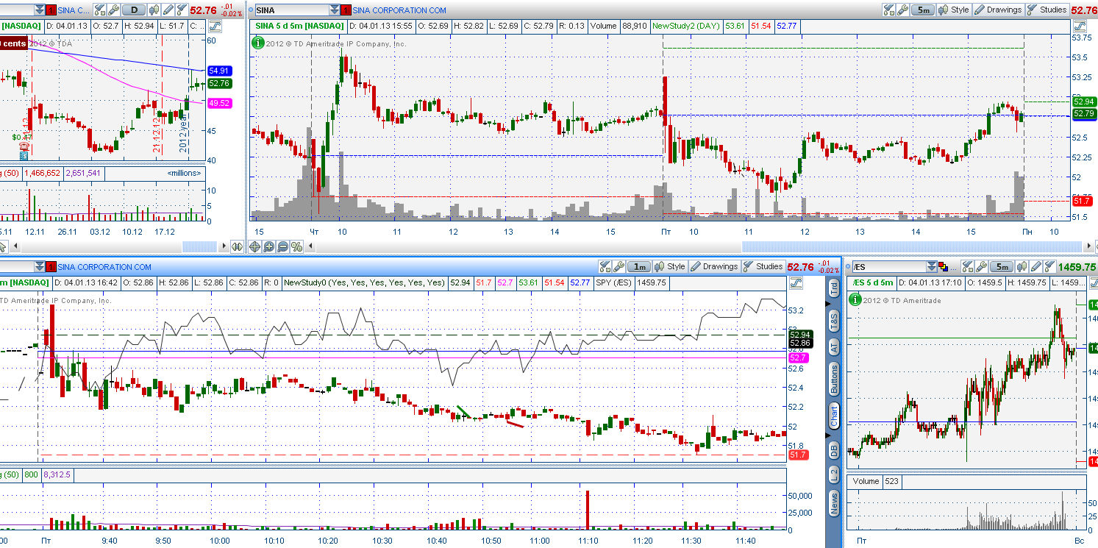1098x548 pixels.
Task: Open candlestick style icon in /ES chart
Action: 1022,267
